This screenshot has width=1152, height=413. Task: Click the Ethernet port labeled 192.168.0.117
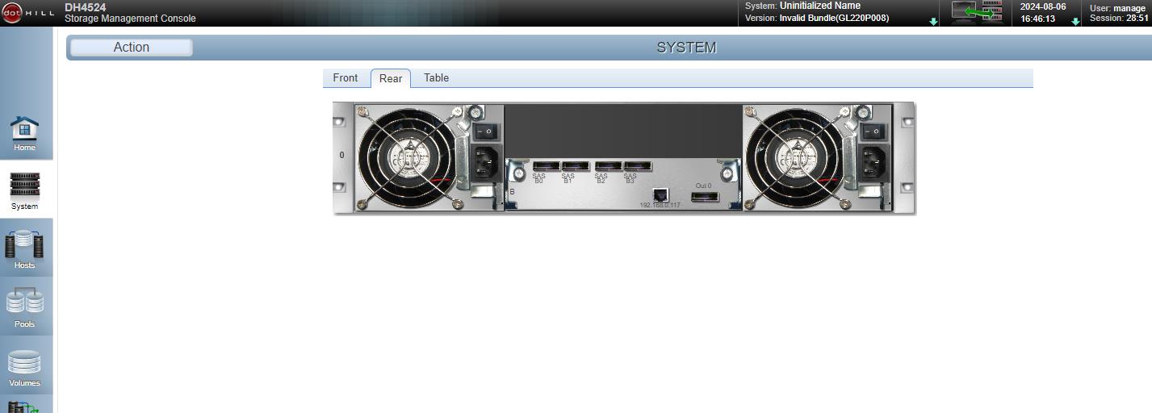pos(660,194)
